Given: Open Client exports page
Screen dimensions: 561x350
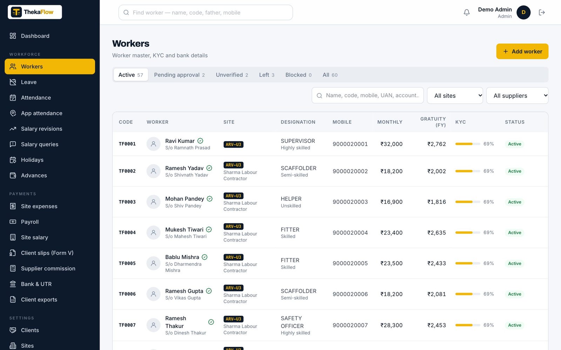Looking at the screenshot, I should coord(50,300).
